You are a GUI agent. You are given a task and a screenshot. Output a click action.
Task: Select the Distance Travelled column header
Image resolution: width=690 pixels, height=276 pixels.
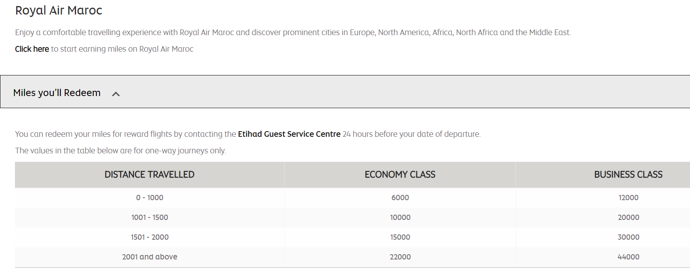(x=149, y=174)
